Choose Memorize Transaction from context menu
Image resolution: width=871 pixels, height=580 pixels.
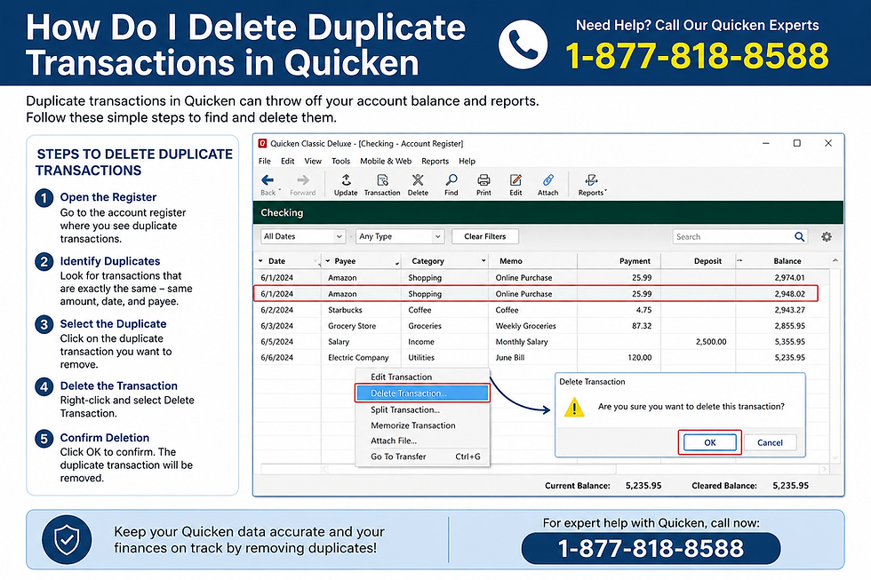(423, 425)
